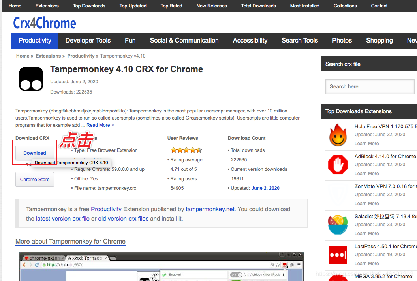Click the Chrome Store button

(35, 180)
